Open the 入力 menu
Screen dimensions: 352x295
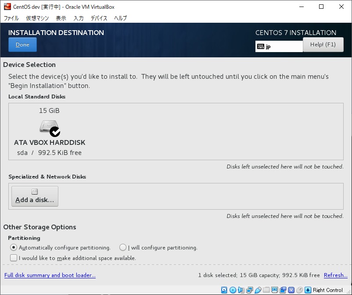(x=79, y=18)
